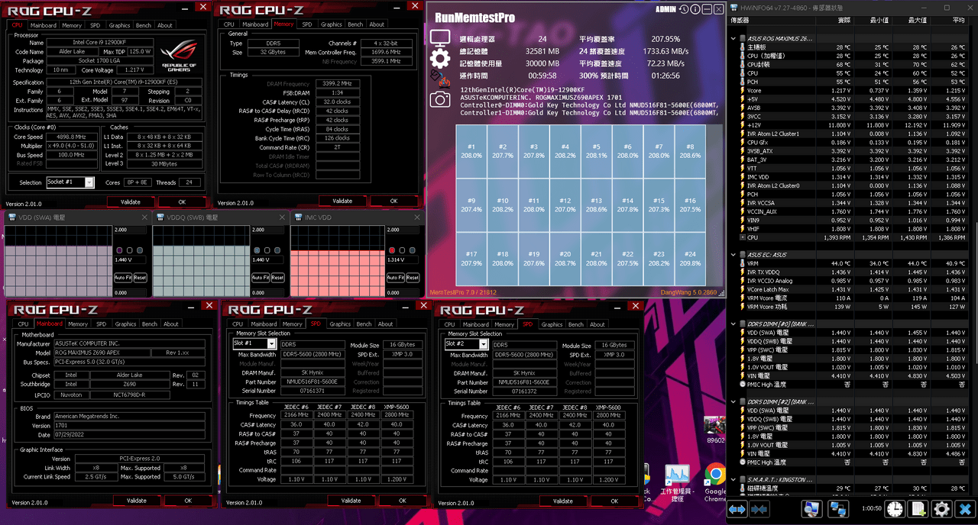Open the Slot #1 memory slot dropdown
Image resolution: width=978 pixels, height=525 pixels.
(x=254, y=343)
